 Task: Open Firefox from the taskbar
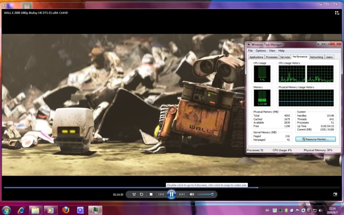66,210
